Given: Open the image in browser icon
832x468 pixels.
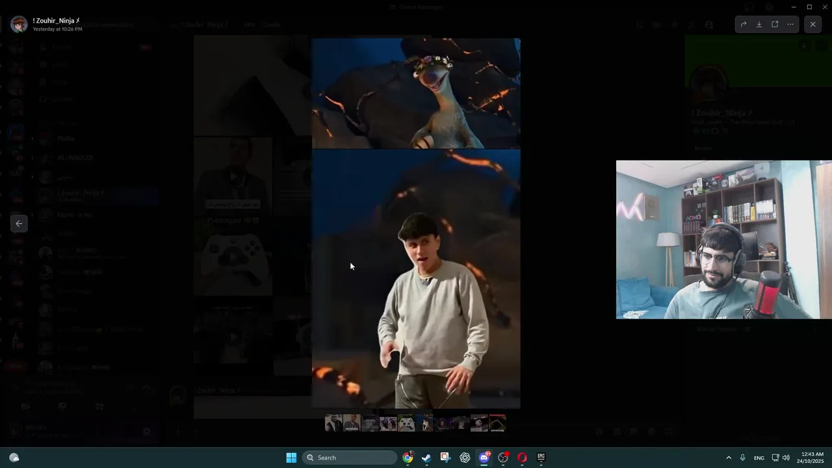Looking at the screenshot, I should 775,25.
